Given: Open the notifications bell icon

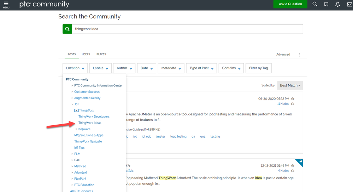Looking at the screenshot, I should [x=337, y=4].
